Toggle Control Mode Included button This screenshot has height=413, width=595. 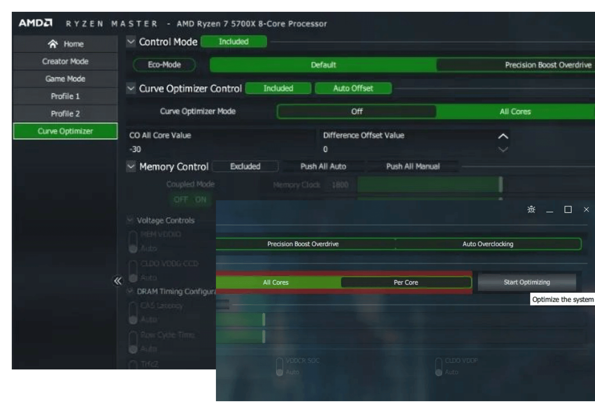point(234,42)
